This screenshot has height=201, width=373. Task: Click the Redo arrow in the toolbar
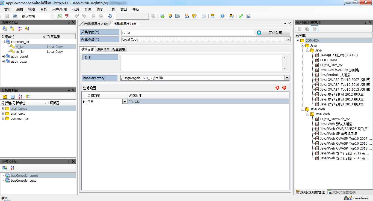click(84, 16)
